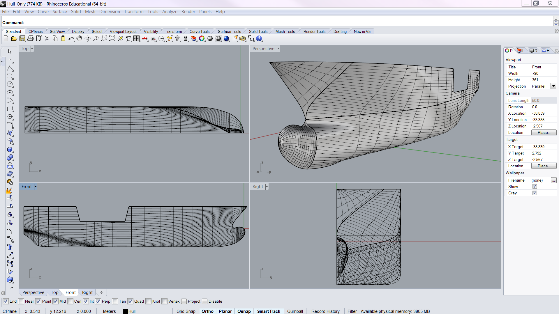Click Place button for Camera location
This screenshot has height=314, width=559.
click(544, 132)
